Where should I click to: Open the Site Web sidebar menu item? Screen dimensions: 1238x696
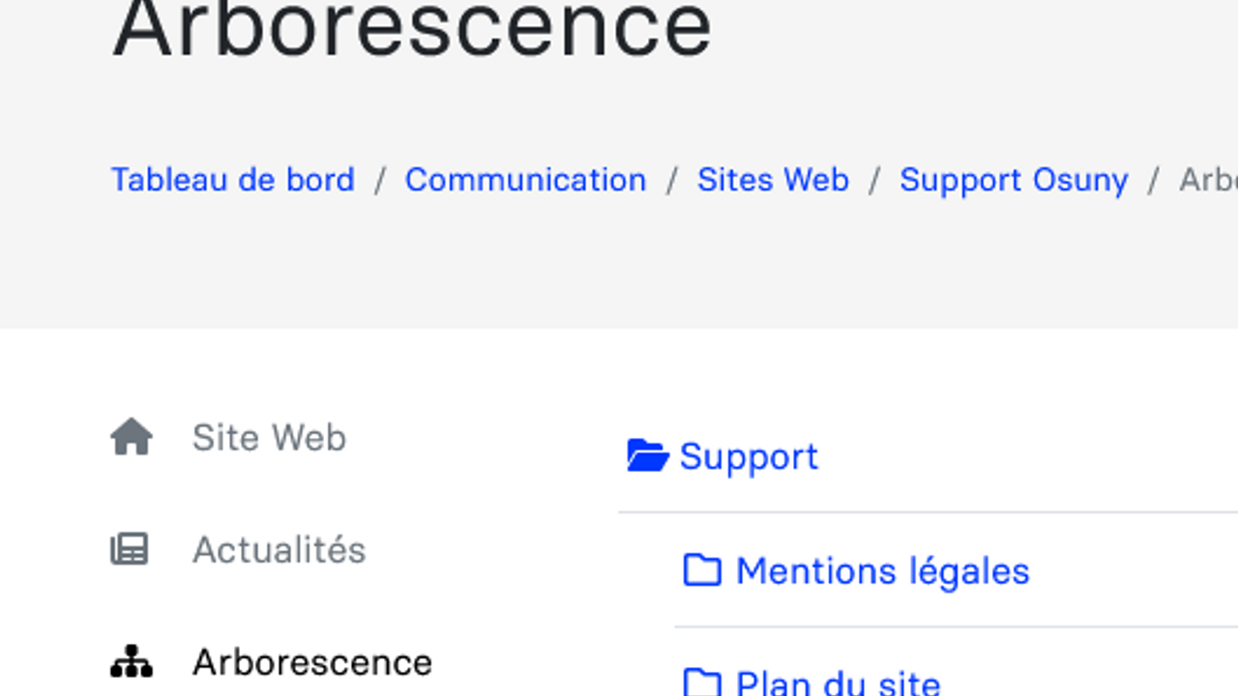(x=269, y=438)
